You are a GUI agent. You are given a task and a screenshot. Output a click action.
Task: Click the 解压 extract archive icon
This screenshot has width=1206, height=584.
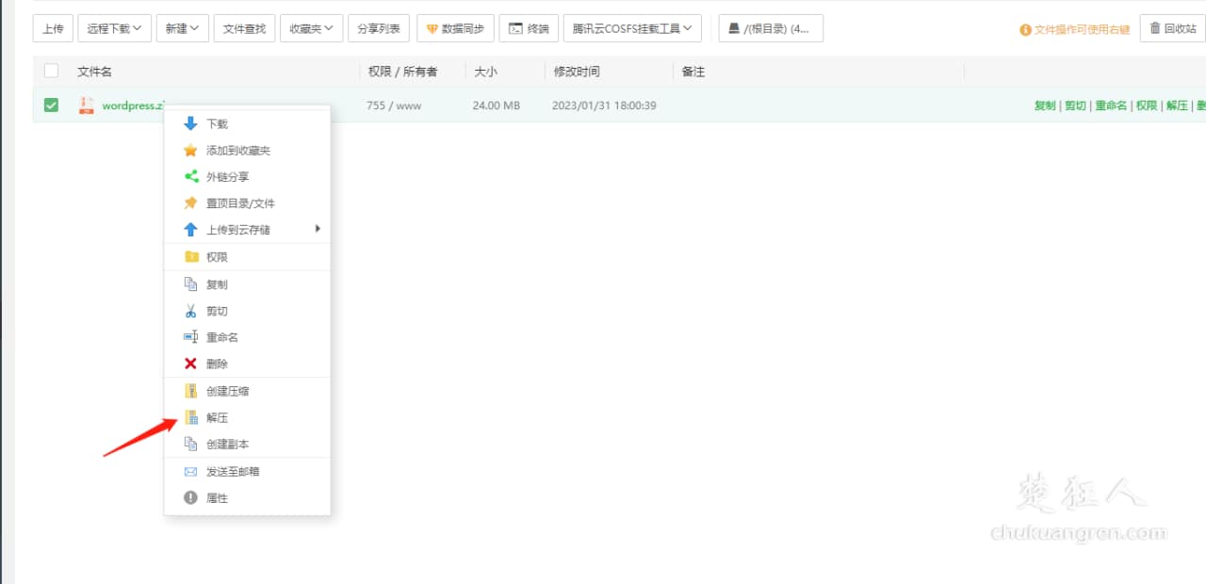190,417
